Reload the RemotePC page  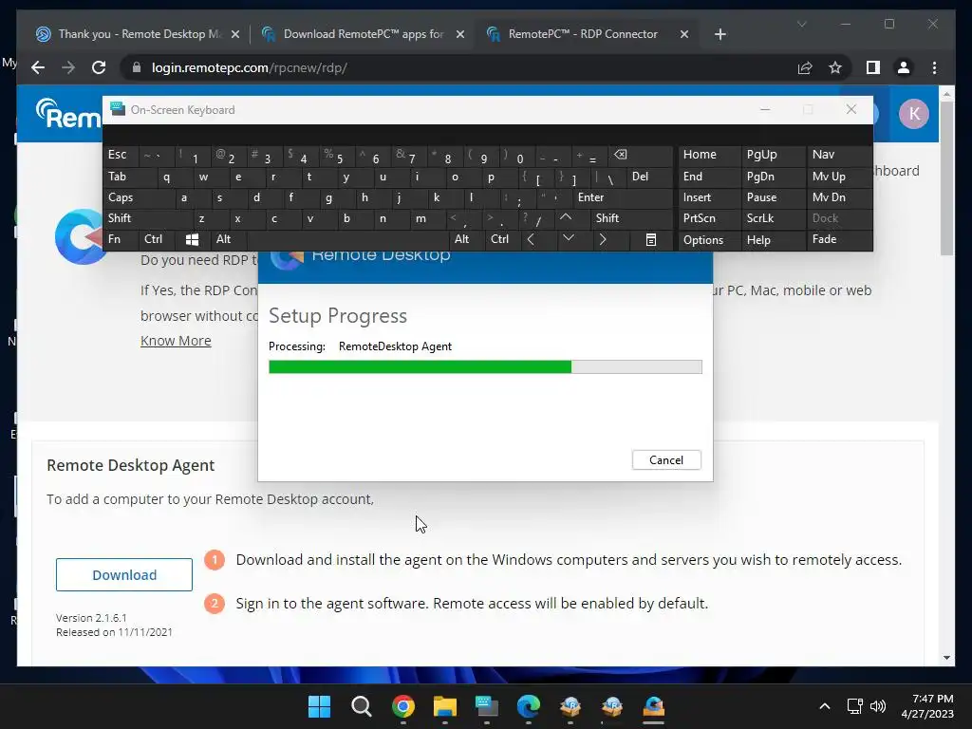(99, 67)
